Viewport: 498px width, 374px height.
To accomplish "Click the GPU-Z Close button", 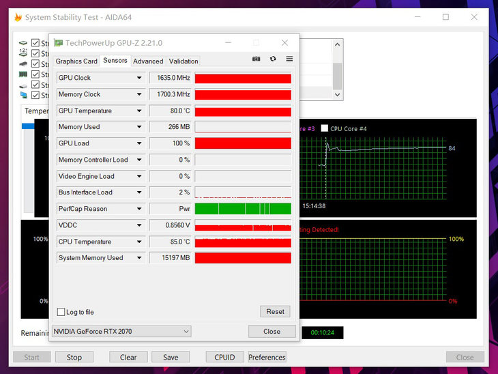I will tap(272, 332).
